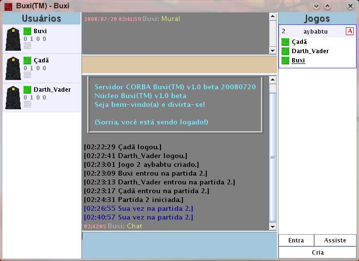The height and width of the screenshot is (261, 359).
Task: Select player Çadã name in Jogos panel
Action: pos(299,42)
